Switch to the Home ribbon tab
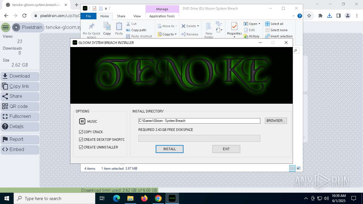363x204 pixels. [104, 16]
